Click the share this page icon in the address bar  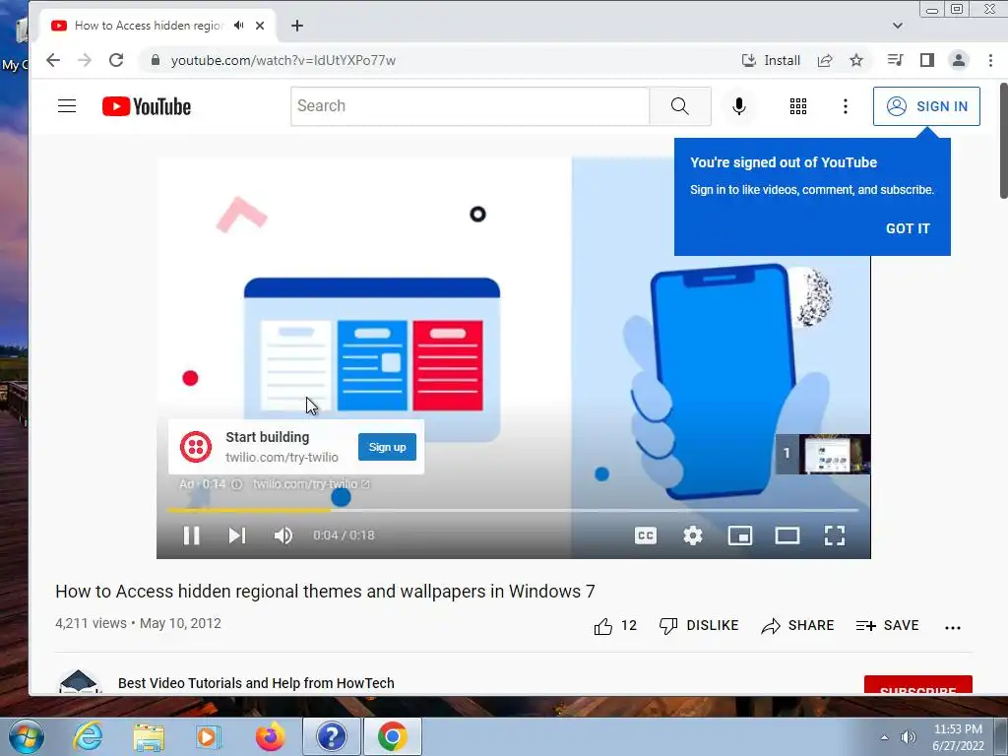pyautogui.click(x=825, y=60)
